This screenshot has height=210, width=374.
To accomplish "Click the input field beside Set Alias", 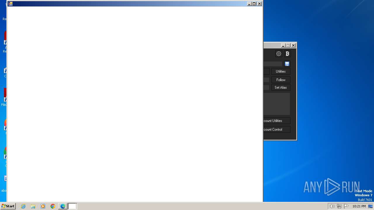I will pos(266,87).
